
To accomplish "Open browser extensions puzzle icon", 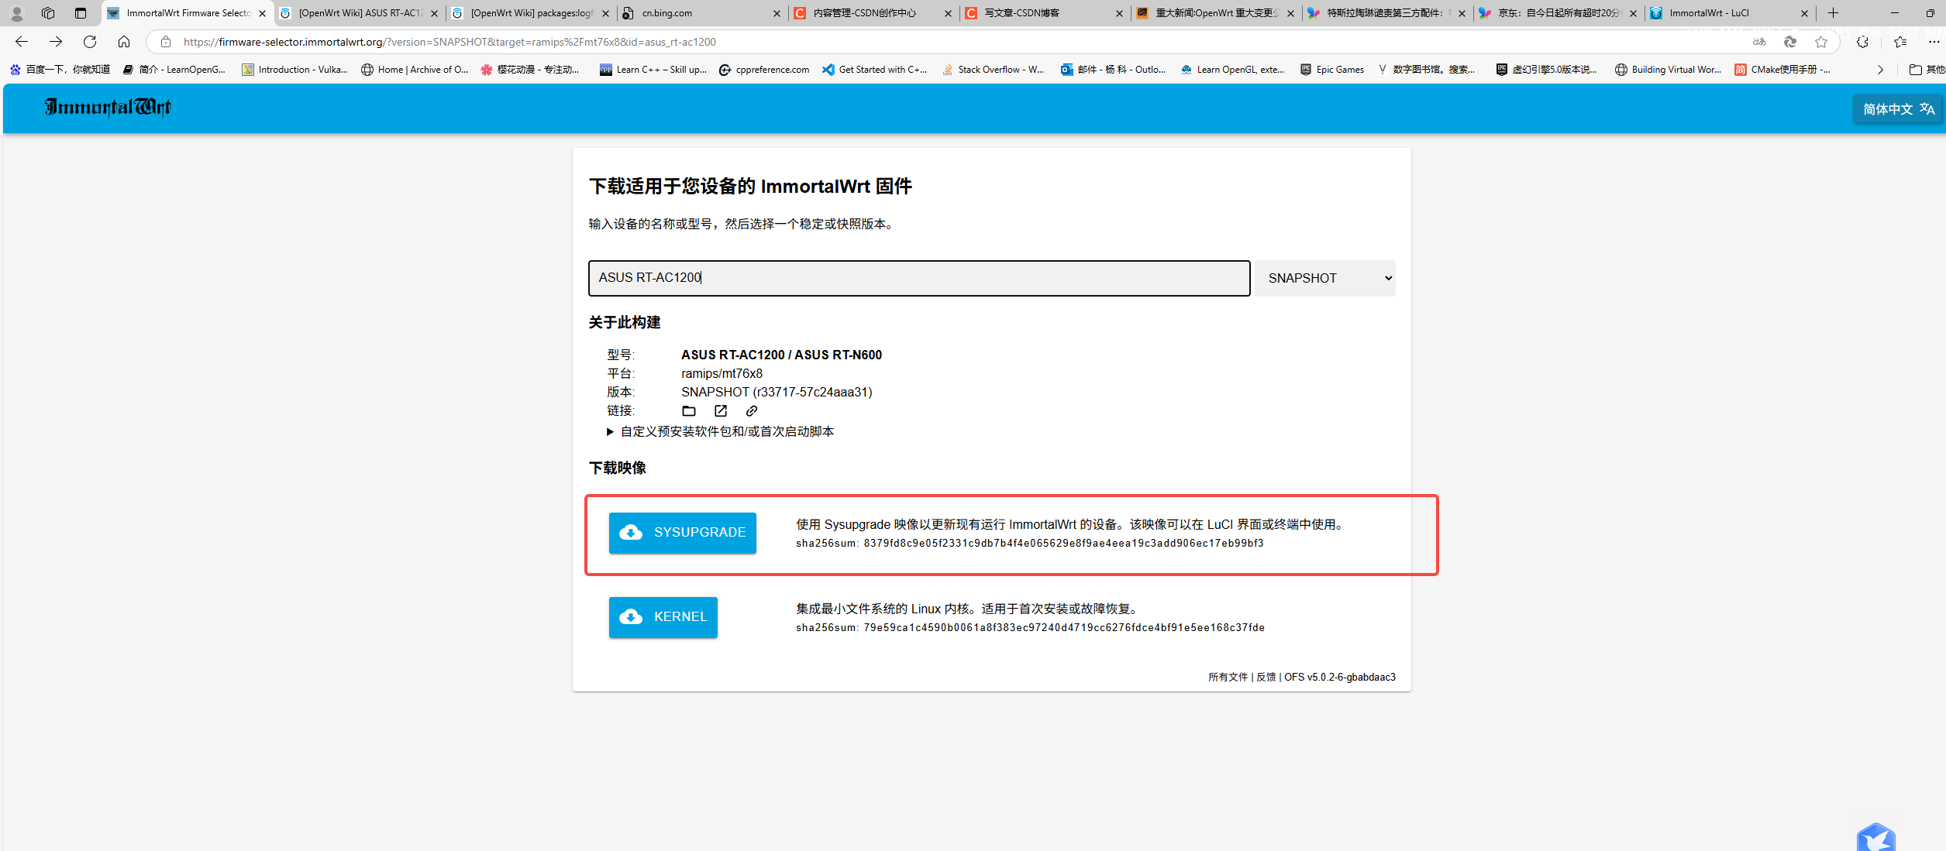I will pyautogui.click(x=1862, y=42).
